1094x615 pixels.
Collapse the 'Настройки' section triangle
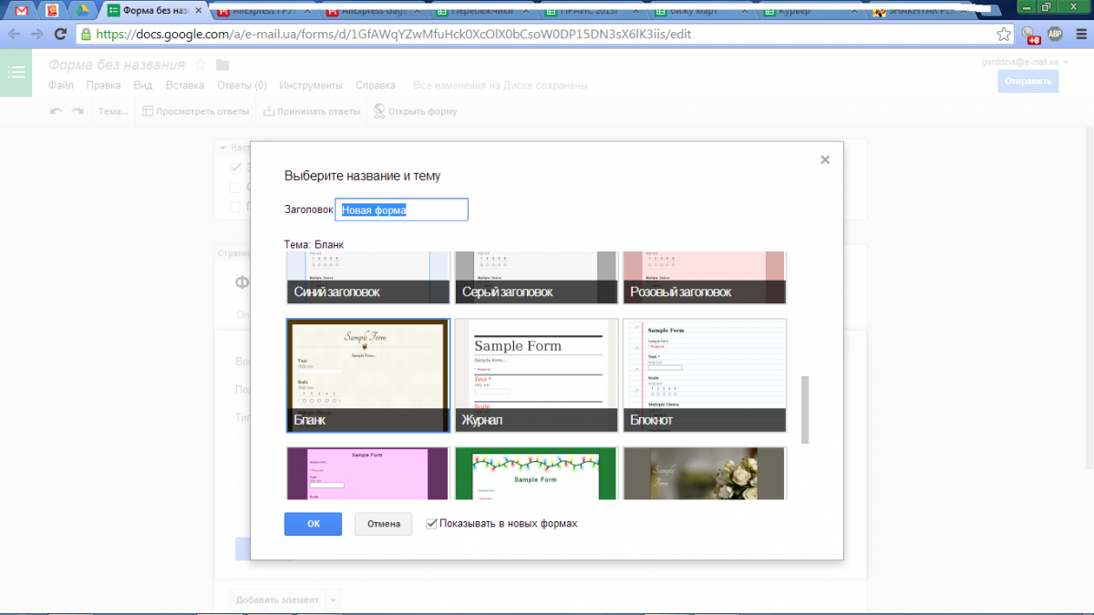(x=223, y=147)
